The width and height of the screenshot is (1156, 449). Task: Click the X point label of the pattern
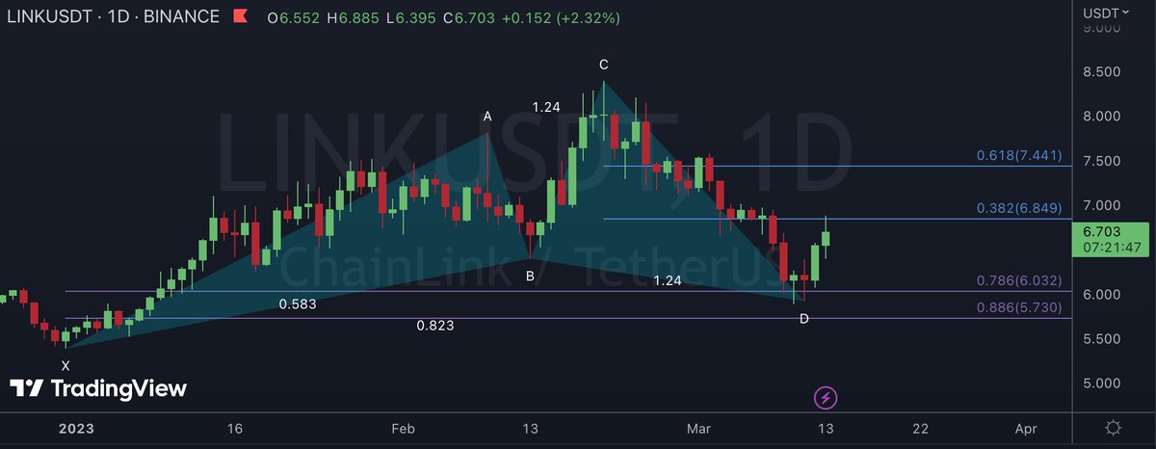pos(66,365)
